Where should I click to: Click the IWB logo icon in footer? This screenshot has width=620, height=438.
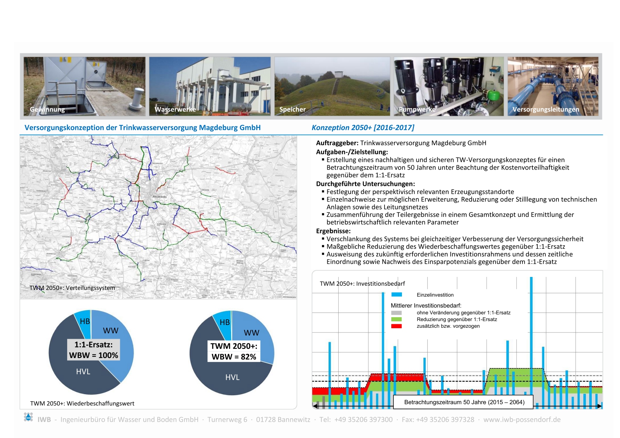tap(28, 417)
